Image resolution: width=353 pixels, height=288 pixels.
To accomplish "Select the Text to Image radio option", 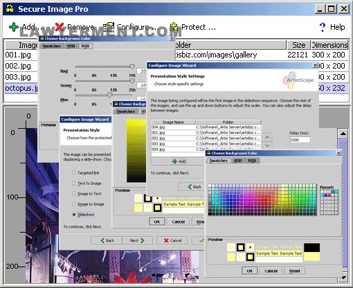I will tap(74, 183).
